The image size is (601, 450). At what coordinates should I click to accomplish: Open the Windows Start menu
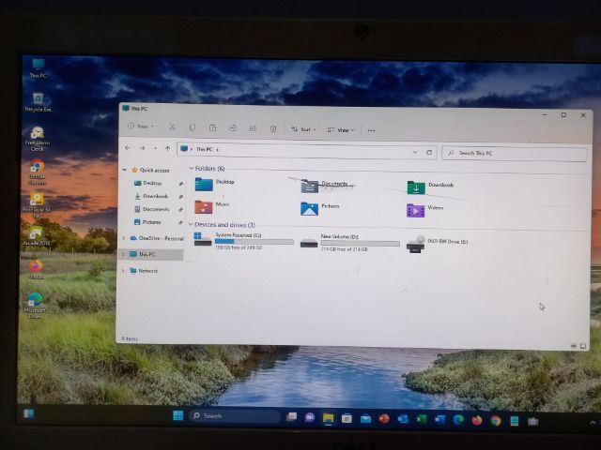tap(177, 415)
